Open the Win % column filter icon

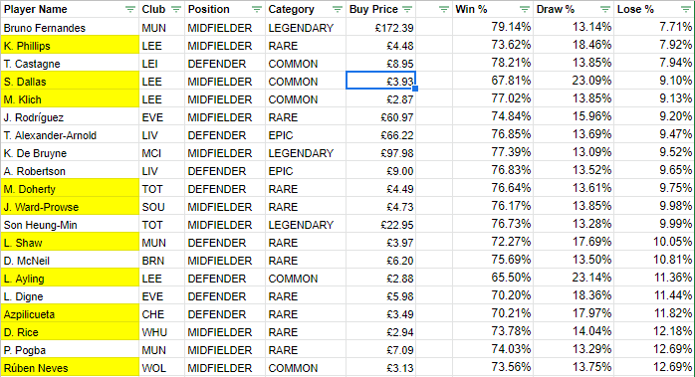tap(525, 9)
